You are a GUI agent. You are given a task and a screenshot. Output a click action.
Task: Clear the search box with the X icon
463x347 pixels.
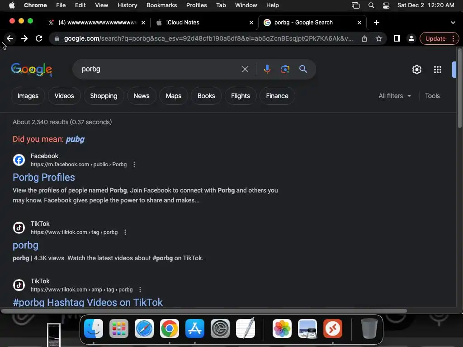click(x=245, y=69)
